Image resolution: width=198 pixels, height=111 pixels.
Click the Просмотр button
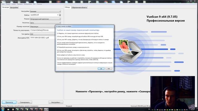[9, 102]
